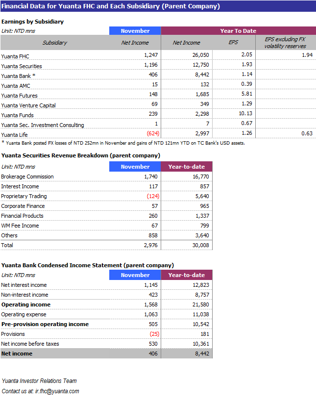This screenshot has width=316, height=406.
Task: Select the 'Yuanta Bank *' subsidiary label
Action: coord(18,76)
